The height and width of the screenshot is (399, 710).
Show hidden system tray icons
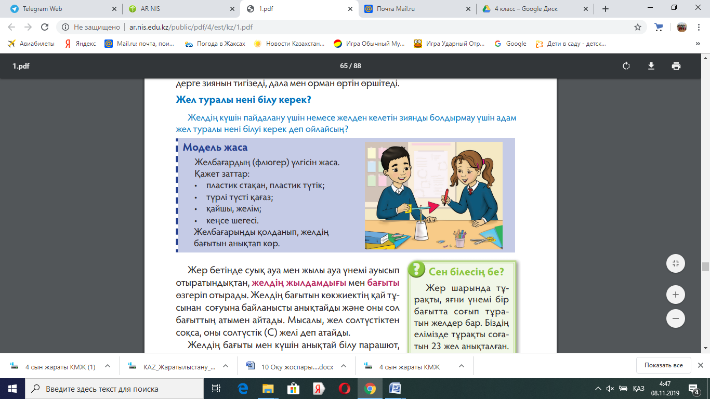(598, 389)
